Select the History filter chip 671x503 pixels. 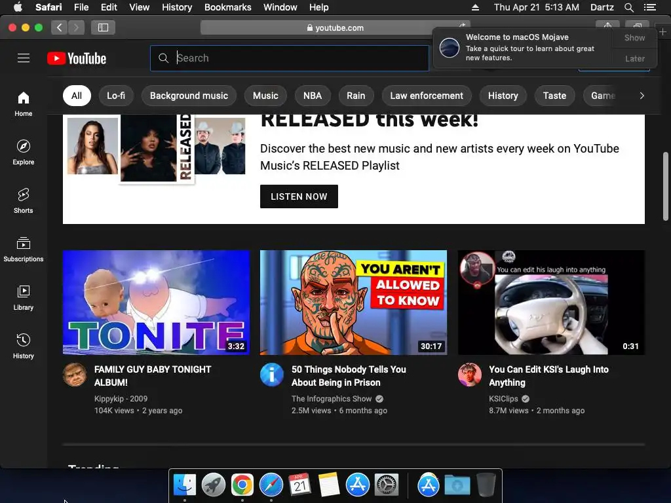503,96
